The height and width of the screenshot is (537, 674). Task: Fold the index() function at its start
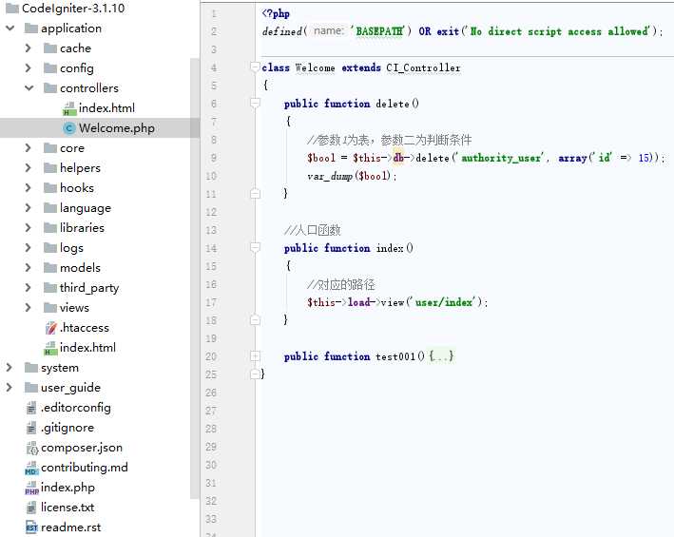click(255, 247)
